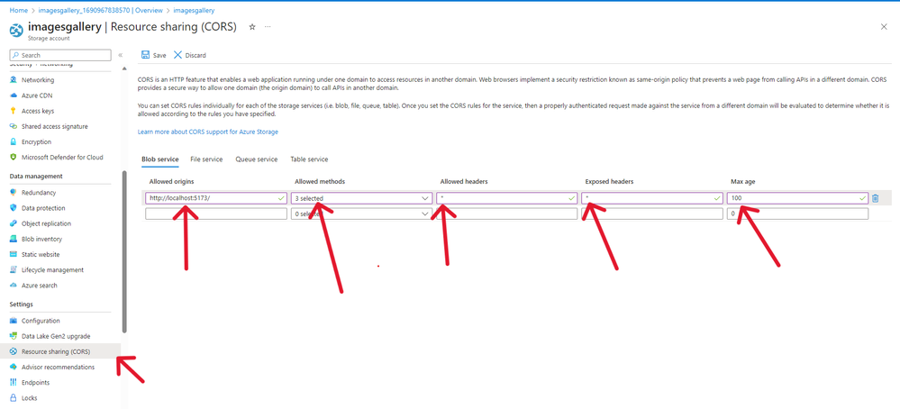This screenshot has height=409, width=900.
Task: Open Resource sharing (CORS) menu item
Action: coord(60,351)
